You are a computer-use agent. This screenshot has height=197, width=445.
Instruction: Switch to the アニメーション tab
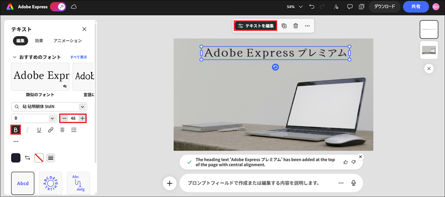pos(68,41)
